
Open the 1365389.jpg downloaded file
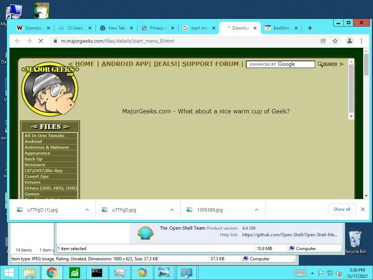[x=209, y=210]
